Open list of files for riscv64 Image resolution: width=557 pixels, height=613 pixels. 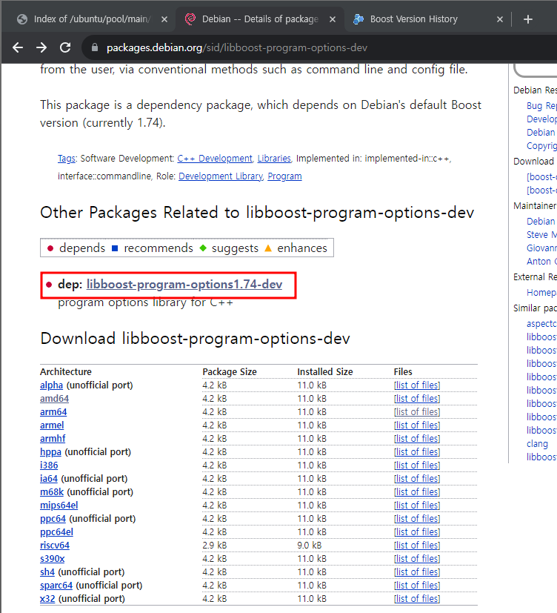pos(416,546)
